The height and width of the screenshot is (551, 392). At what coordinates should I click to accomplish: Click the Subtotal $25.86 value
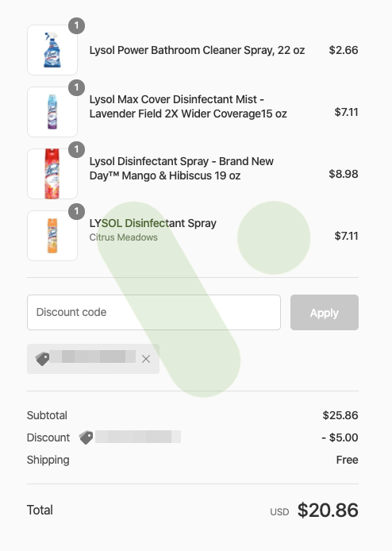pos(340,415)
